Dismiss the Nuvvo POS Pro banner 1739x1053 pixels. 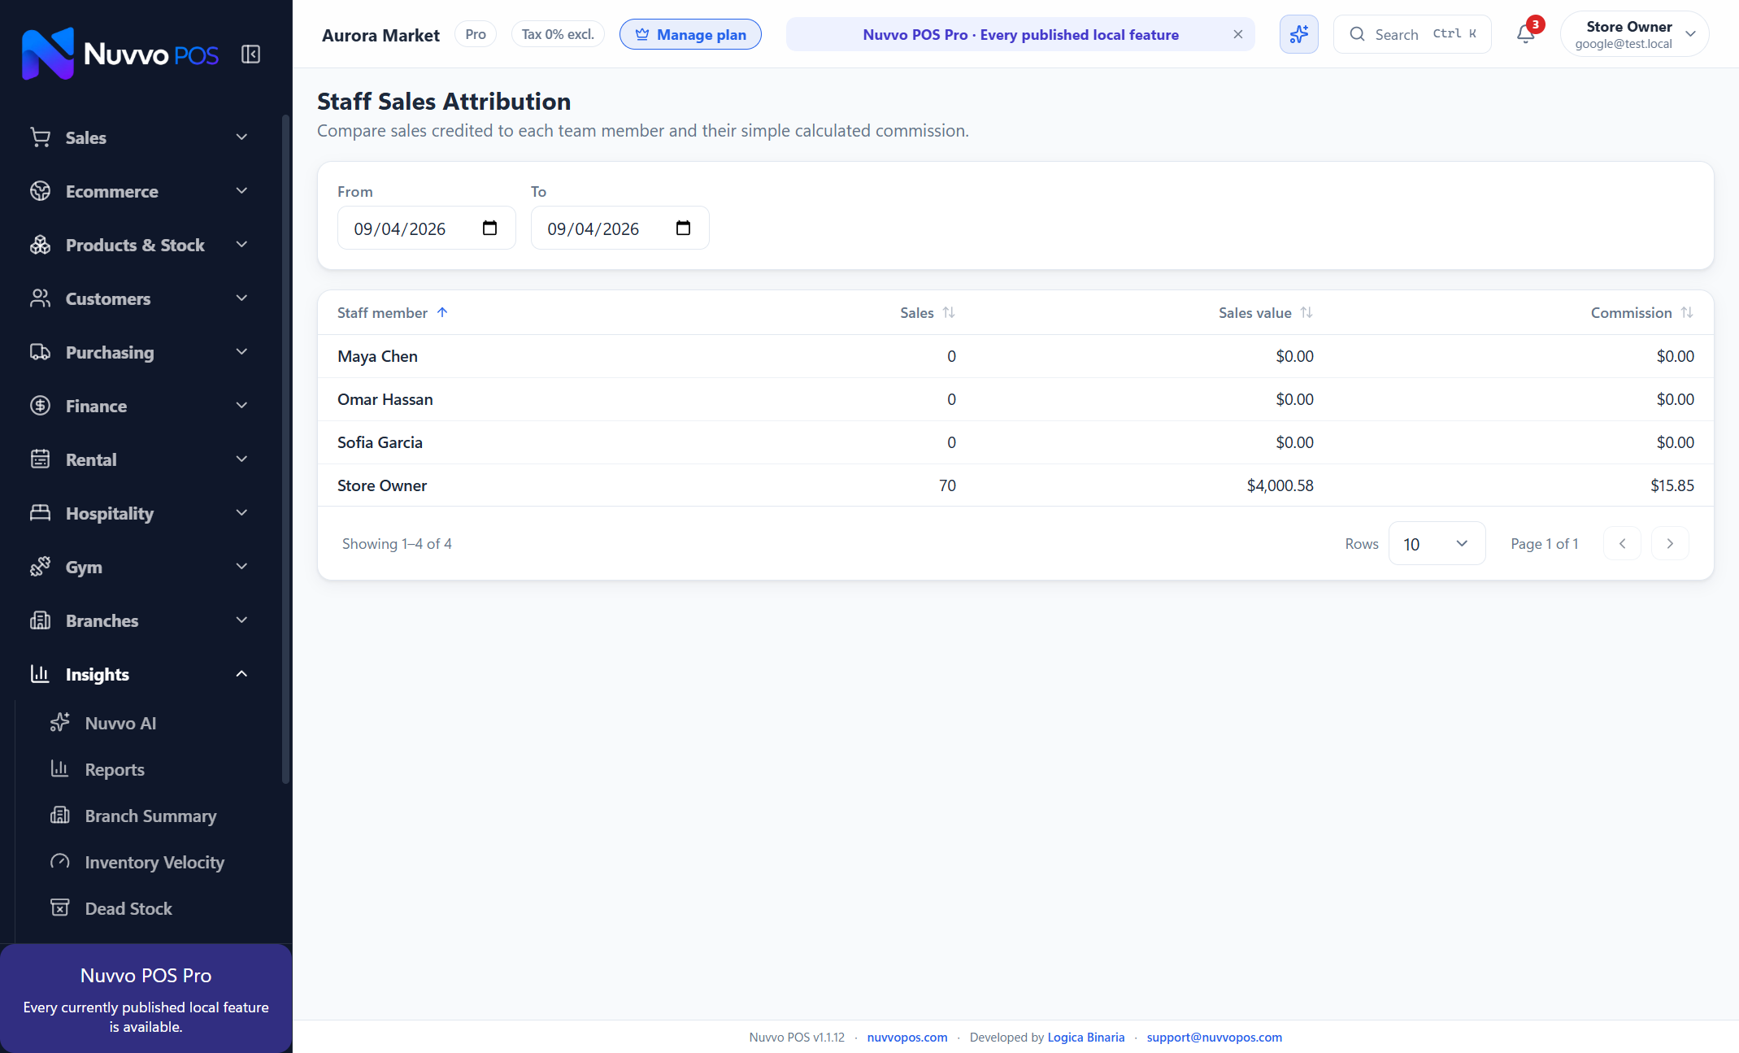point(1237,34)
